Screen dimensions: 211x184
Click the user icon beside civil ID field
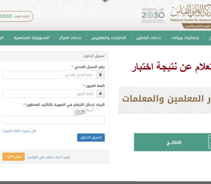pos(100,75)
